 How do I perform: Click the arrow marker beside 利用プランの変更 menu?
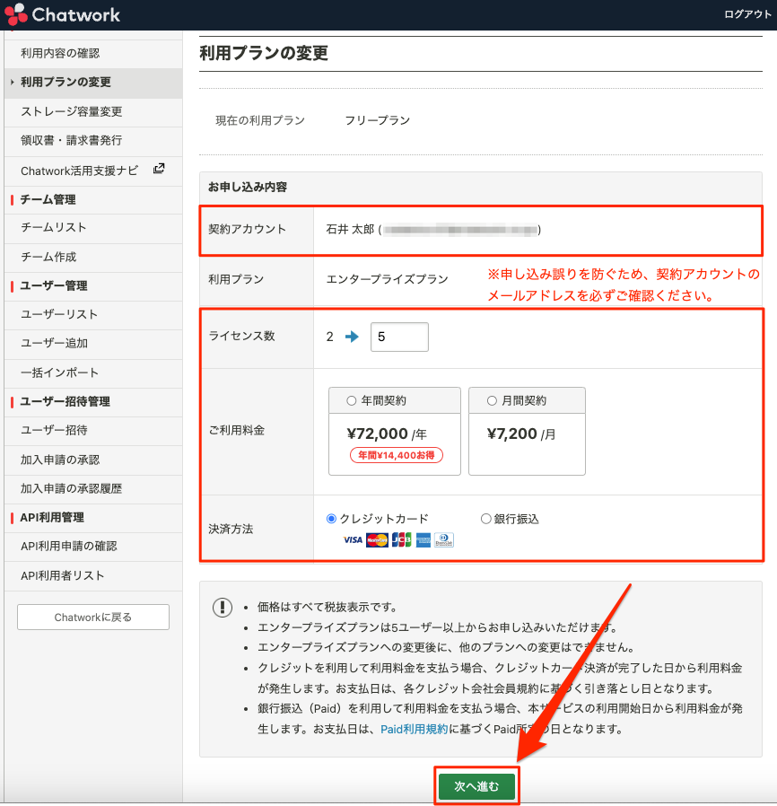(x=13, y=83)
